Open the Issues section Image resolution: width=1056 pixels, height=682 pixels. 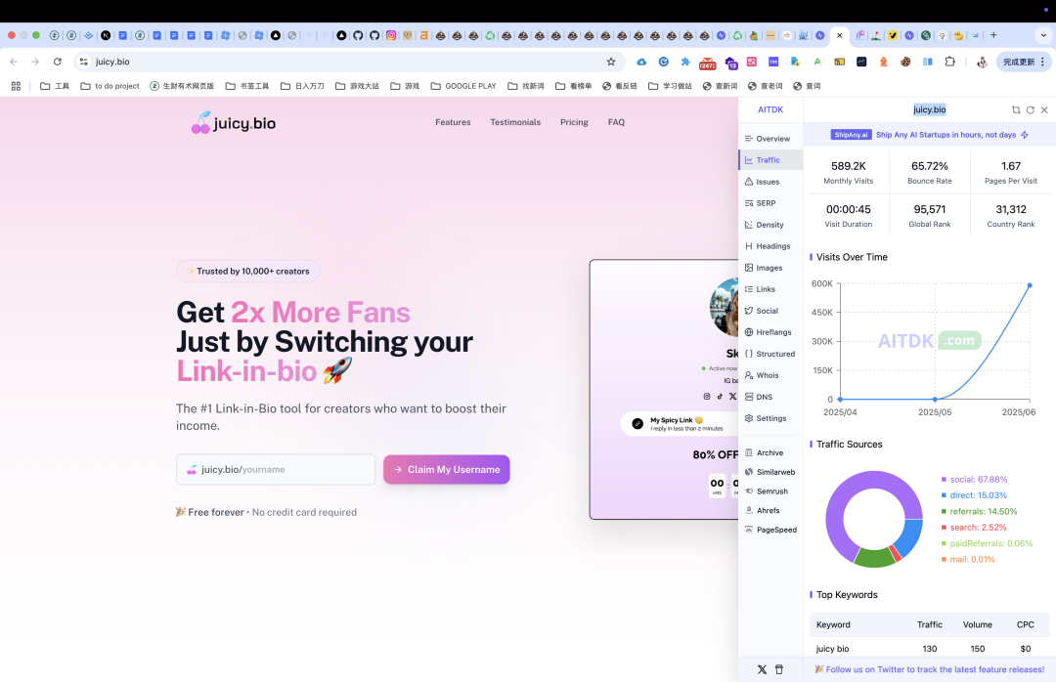(762, 182)
